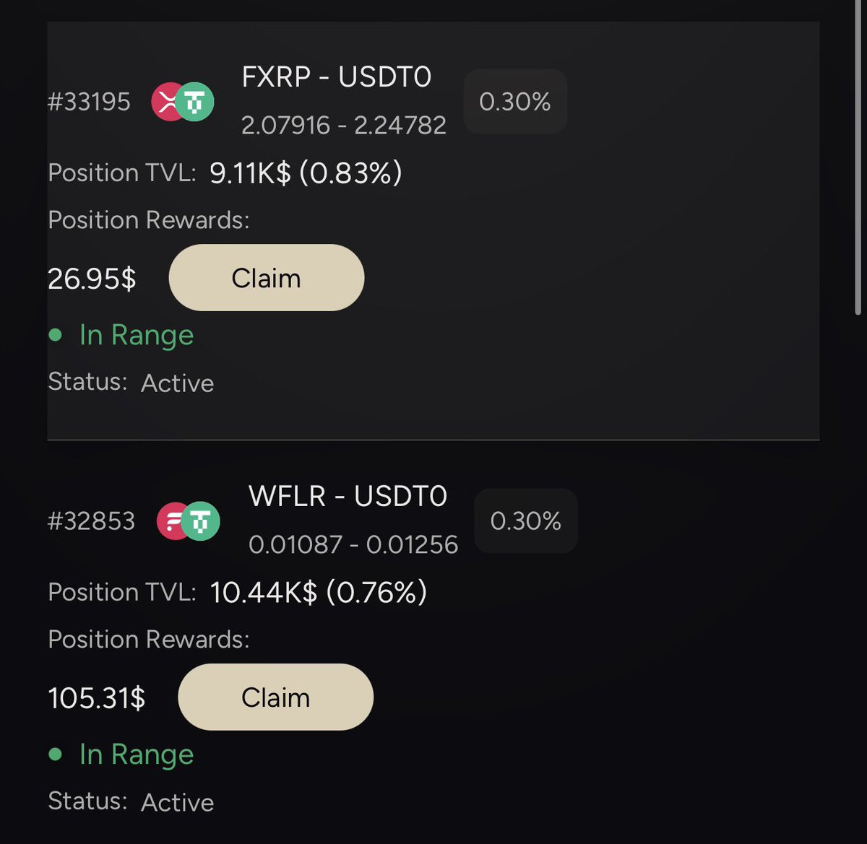Claim the 26.95$ FXRP position rewards
Viewport: 867px width, 844px height.
(x=266, y=278)
